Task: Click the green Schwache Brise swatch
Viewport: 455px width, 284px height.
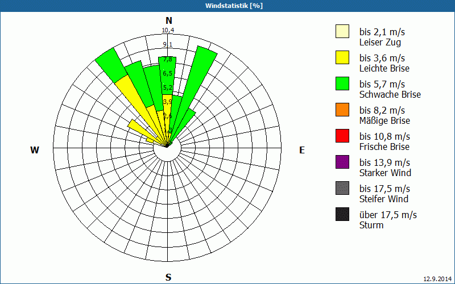Action: (x=342, y=83)
